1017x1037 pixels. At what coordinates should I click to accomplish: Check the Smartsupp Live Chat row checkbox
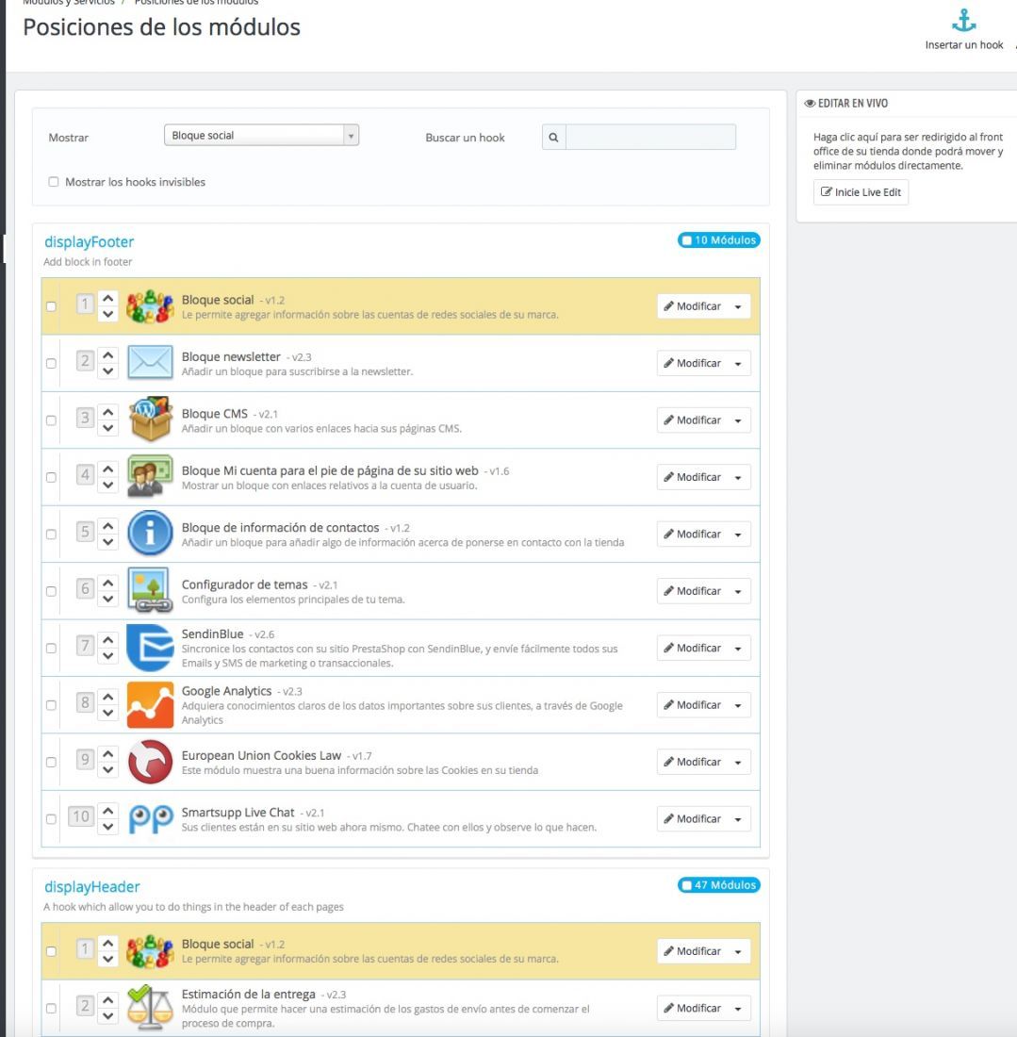pyautogui.click(x=51, y=818)
